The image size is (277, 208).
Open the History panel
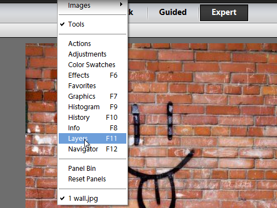click(x=93, y=118)
